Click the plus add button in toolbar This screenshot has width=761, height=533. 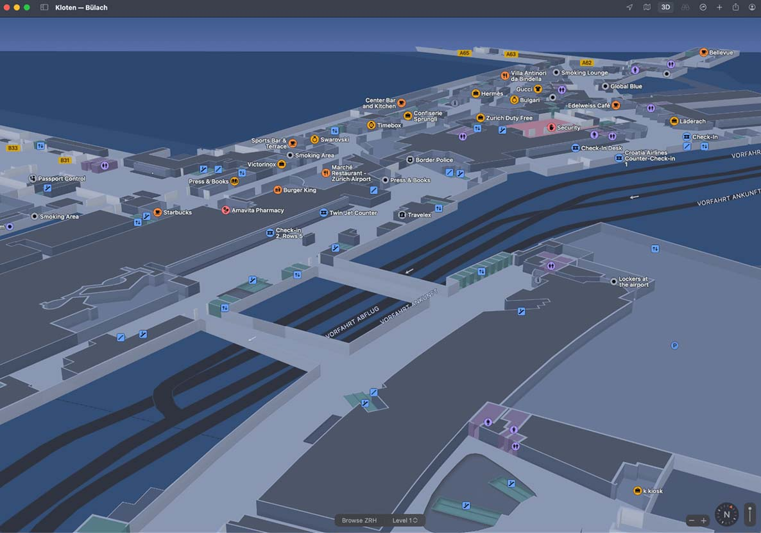tap(719, 7)
